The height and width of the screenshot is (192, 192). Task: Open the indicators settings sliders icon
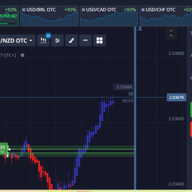point(57,40)
